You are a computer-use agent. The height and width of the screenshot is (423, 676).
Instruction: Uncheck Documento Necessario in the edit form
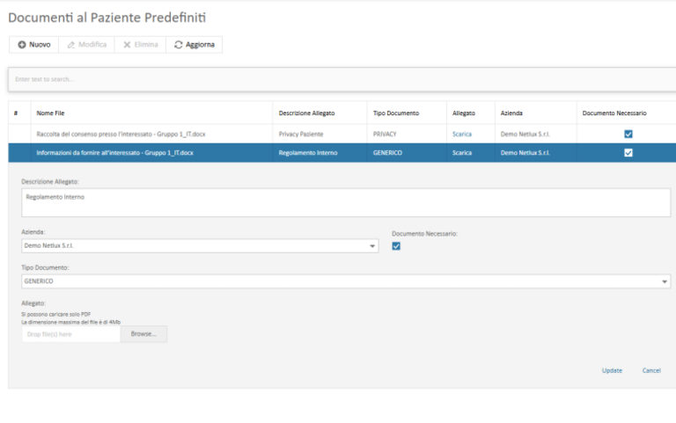pyautogui.click(x=396, y=246)
